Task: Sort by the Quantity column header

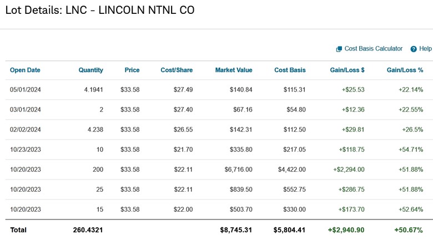Action: pyautogui.click(x=91, y=70)
